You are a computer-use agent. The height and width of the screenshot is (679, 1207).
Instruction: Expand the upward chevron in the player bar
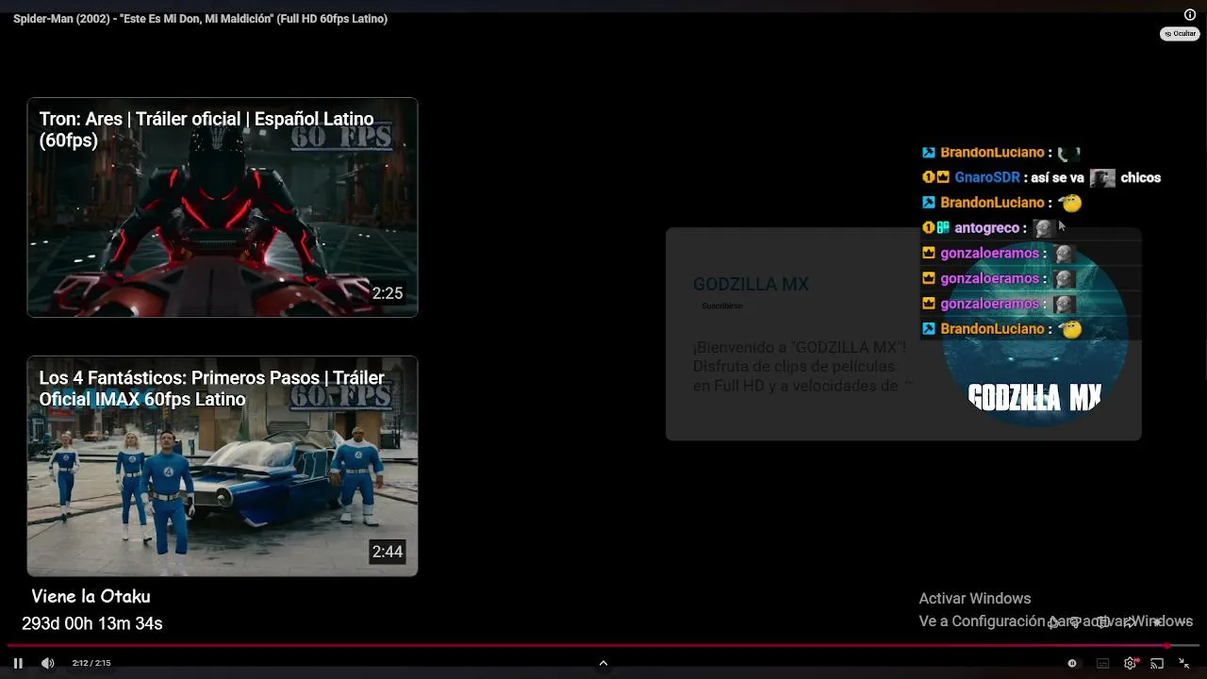tap(603, 663)
